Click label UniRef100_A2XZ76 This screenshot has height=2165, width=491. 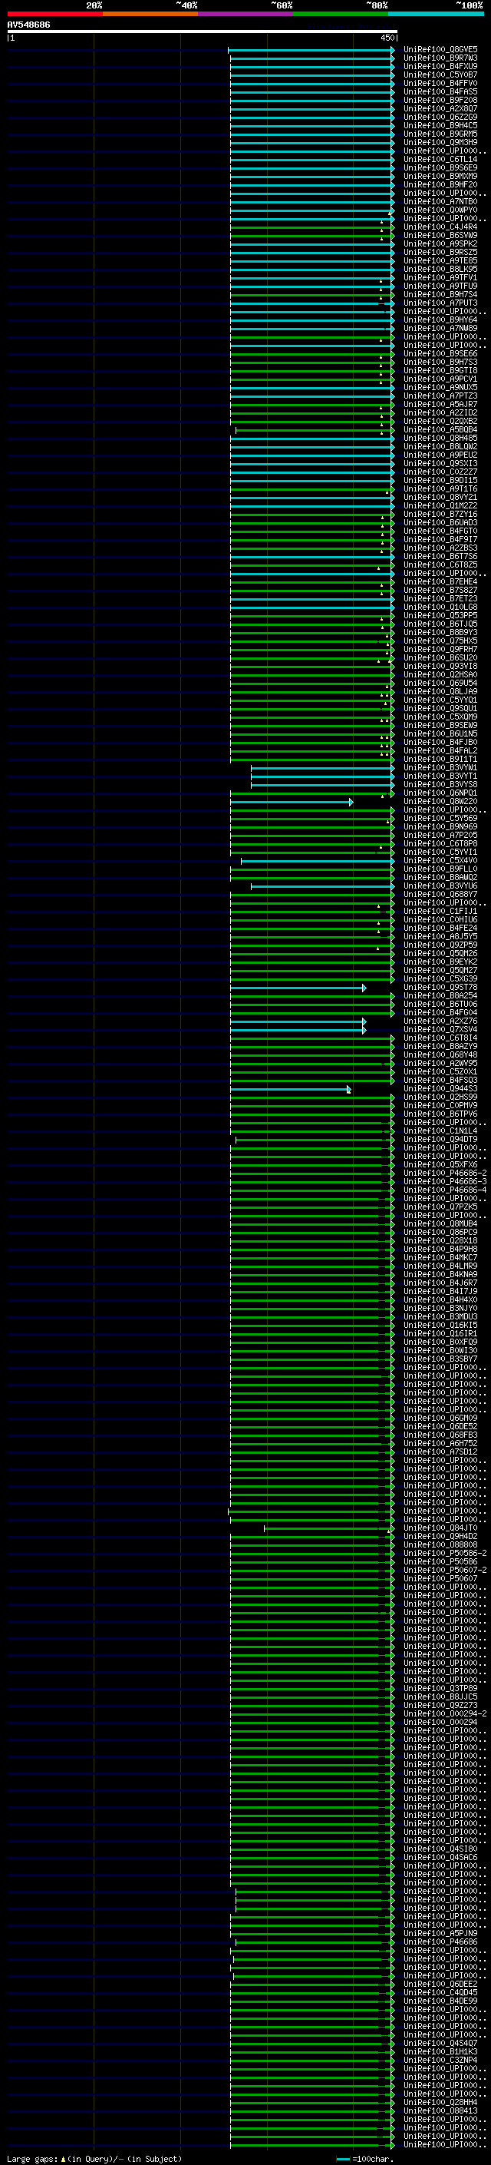(x=440, y=1021)
